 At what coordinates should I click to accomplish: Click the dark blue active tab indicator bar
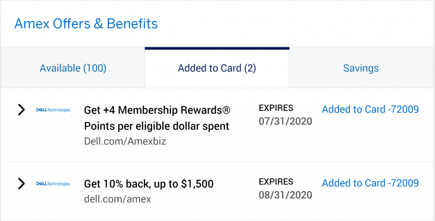(217, 48)
